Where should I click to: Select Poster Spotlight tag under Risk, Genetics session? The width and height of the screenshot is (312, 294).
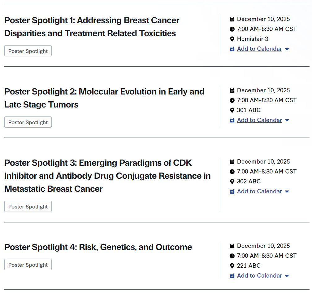coord(28,265)
